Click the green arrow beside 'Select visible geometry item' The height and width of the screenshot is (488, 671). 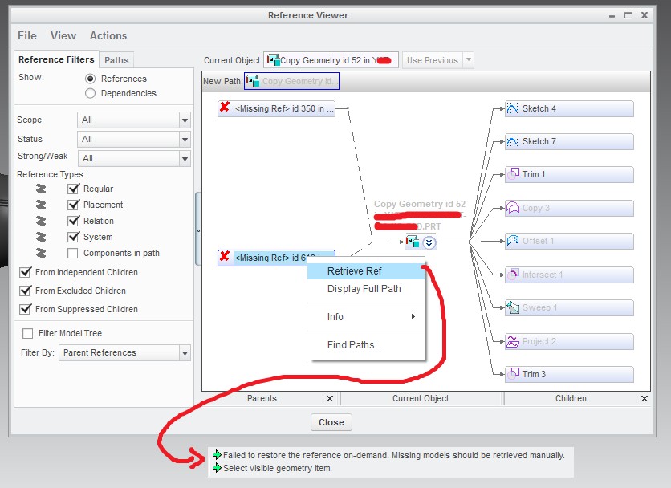(217, 468)
